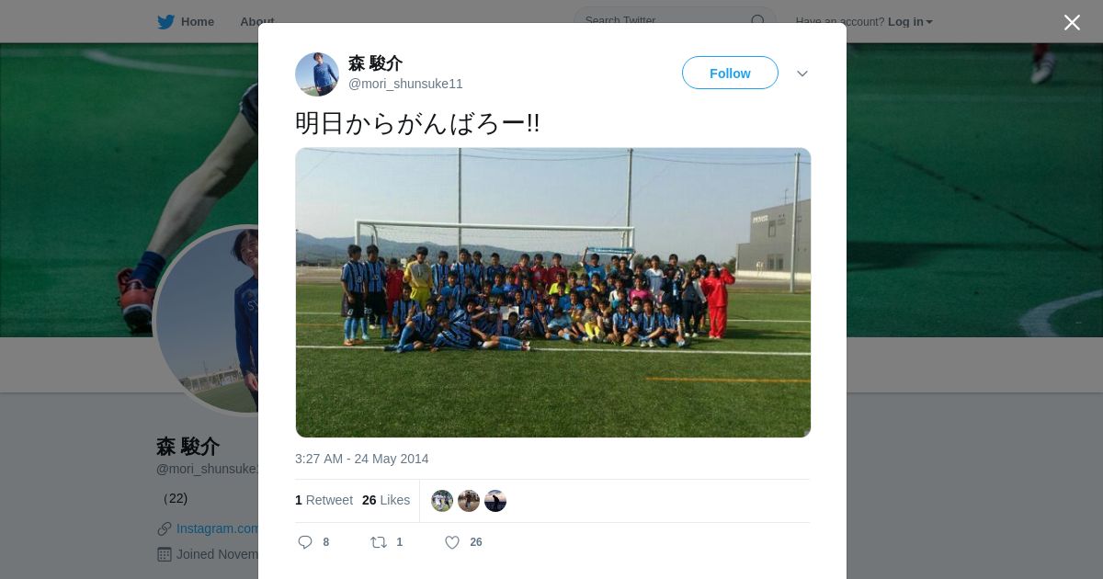
Task: Click the search magnifier icon
Action: (x=758, y=21)
